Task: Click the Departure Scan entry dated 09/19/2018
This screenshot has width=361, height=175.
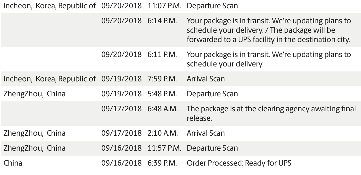Action: [x=212, y=94]
